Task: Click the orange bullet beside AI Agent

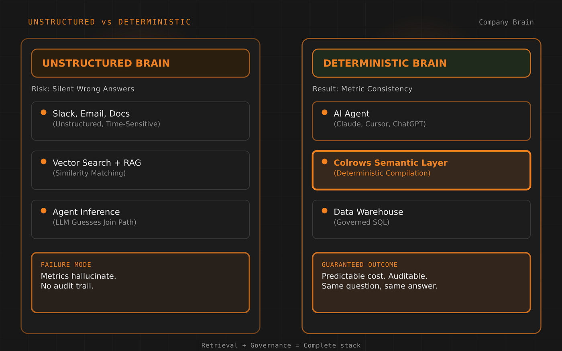Action: click(x=324, y=112)
